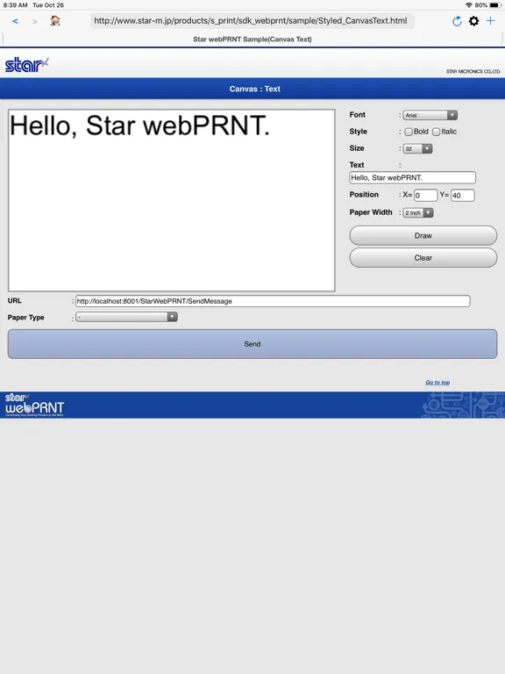
Task: Click the Position label
Action: [x=364, y=194]
